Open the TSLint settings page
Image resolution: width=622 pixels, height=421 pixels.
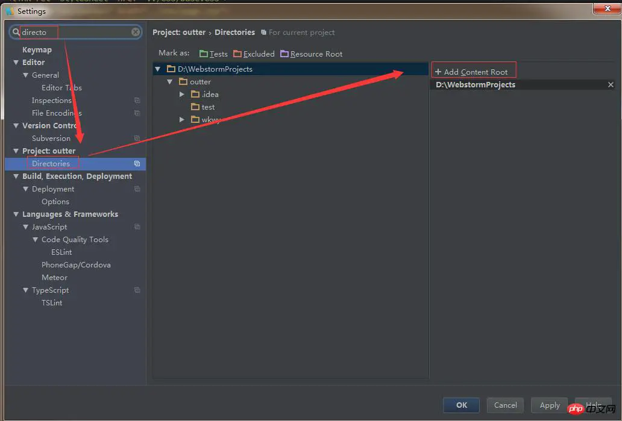pos(52,303)
